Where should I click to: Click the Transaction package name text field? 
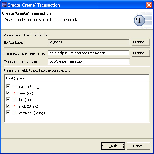click(89, 53)
